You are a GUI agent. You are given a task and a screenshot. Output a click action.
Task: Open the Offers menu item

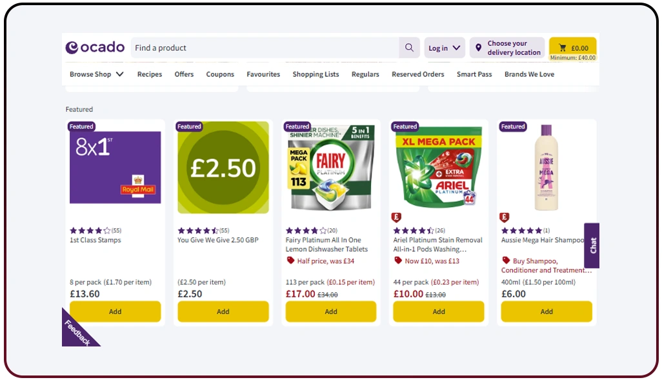(184, 74)
